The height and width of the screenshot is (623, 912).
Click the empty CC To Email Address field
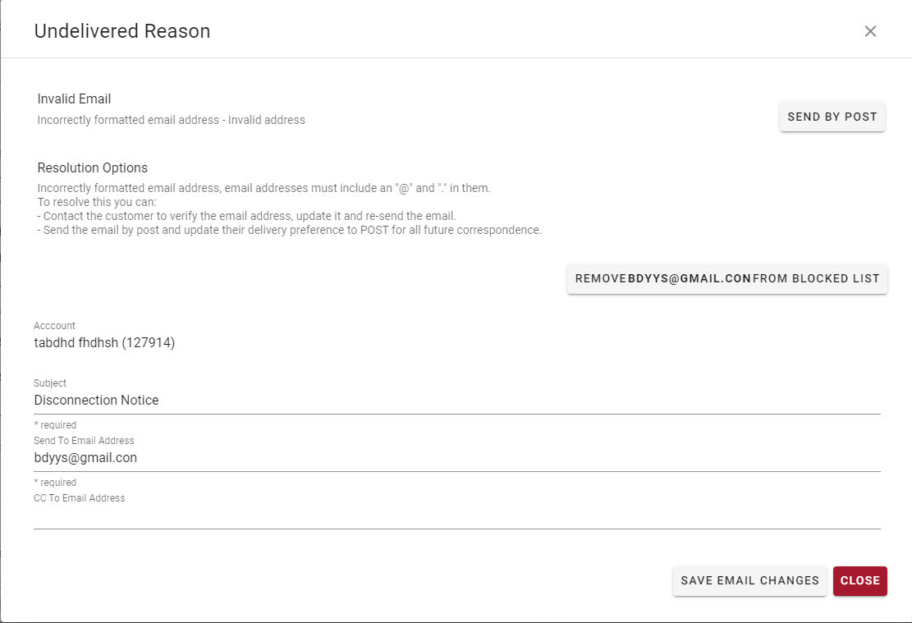456,515
